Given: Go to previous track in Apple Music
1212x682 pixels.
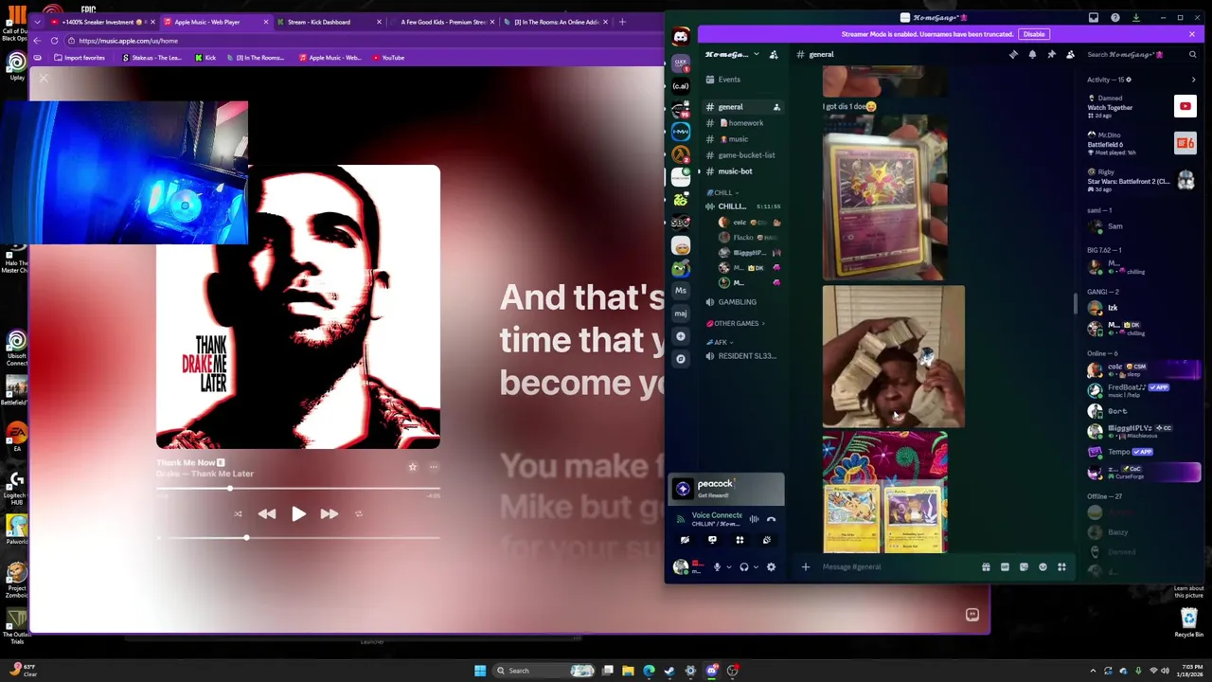Looking at the screenshot, I should click(x=267, y=513).
